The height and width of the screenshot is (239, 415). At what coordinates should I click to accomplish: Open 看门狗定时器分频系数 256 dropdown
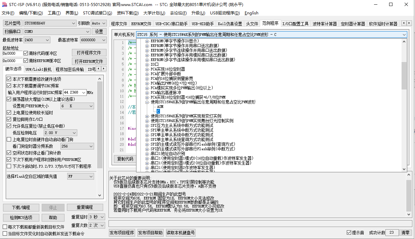77,146
